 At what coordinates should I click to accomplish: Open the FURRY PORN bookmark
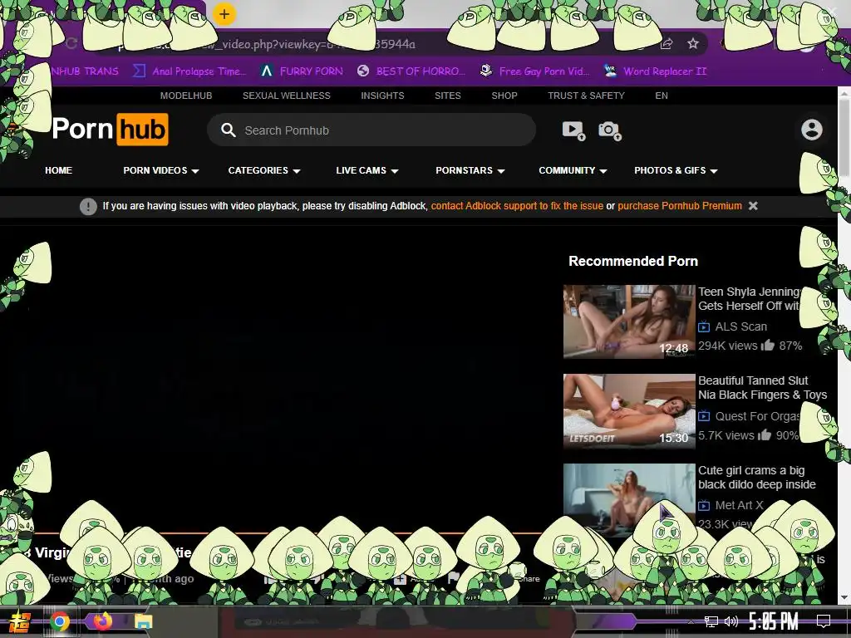point(303,71)
